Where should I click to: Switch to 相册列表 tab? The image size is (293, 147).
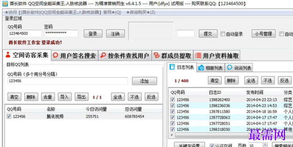[x=211, y=68]
